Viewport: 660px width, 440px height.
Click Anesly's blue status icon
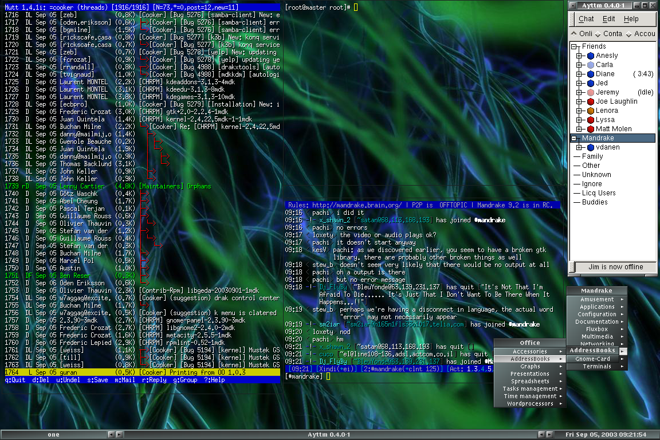590,56
